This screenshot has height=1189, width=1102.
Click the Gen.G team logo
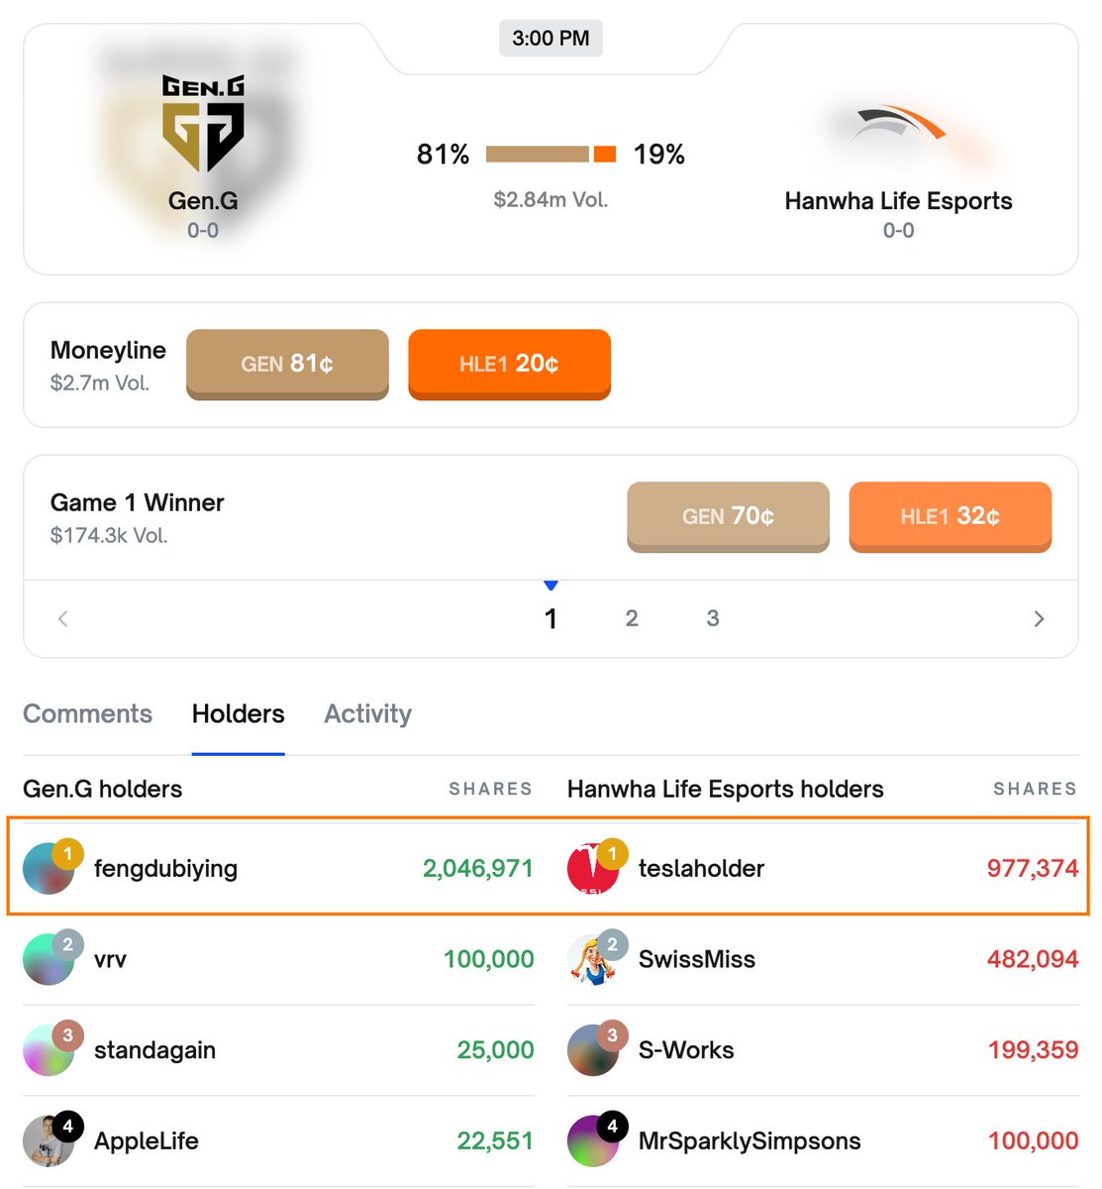pyautogui.click(x=203, y=123)
